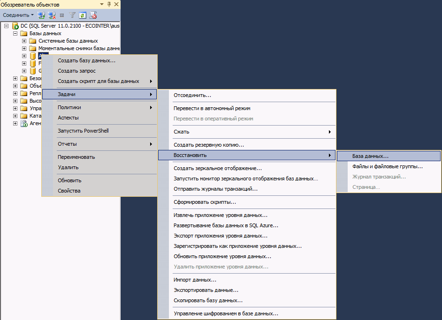Viewport: 442px width, 320px height.
Task: Click the Connect Object Explorer toolbar icon
Action: tap(41, 15)
